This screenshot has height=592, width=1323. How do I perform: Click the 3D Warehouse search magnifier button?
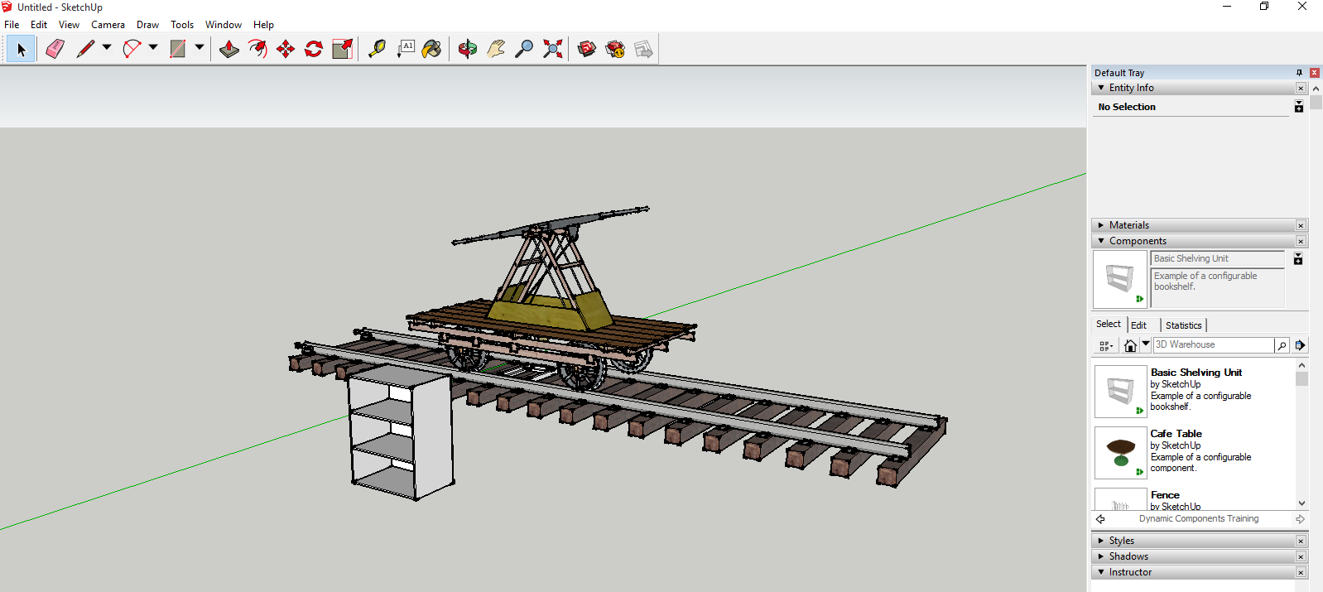1282,345
